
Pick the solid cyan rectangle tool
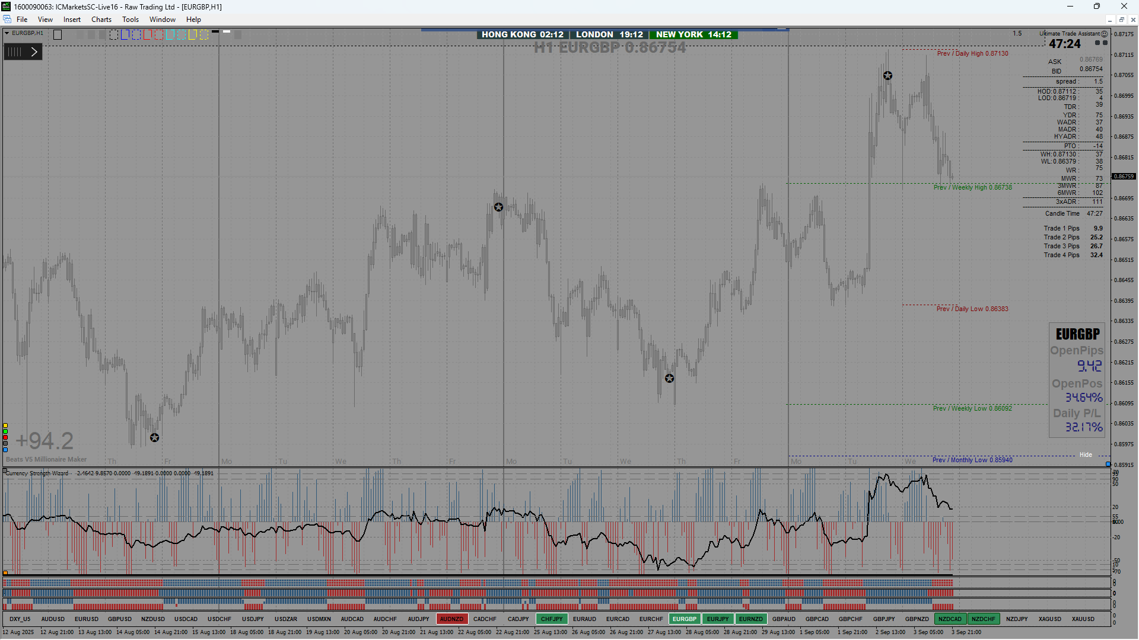click(x=170, y=35)
